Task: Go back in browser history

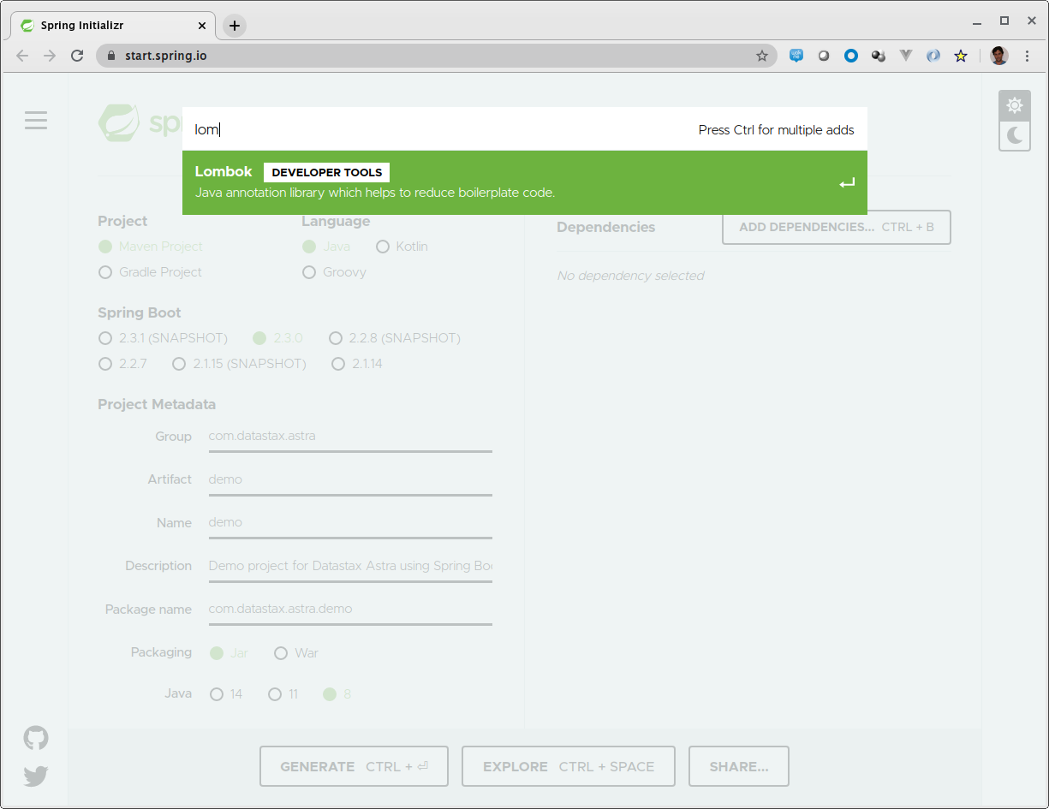Action: (x=22, y=56)
